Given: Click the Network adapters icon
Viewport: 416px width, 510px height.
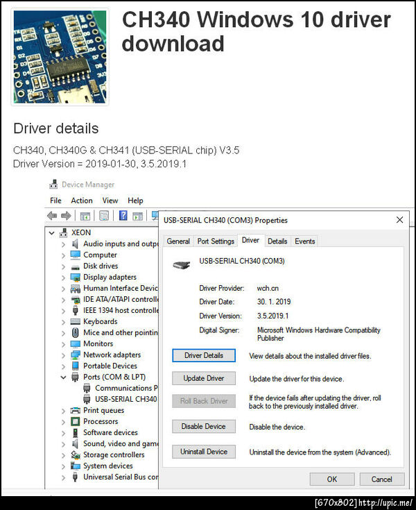Looking at the screenshot, I should (x=76, y=355).
